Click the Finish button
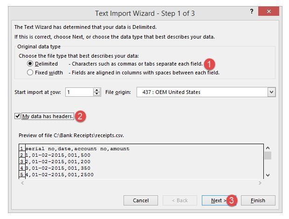 click(257, 200)
